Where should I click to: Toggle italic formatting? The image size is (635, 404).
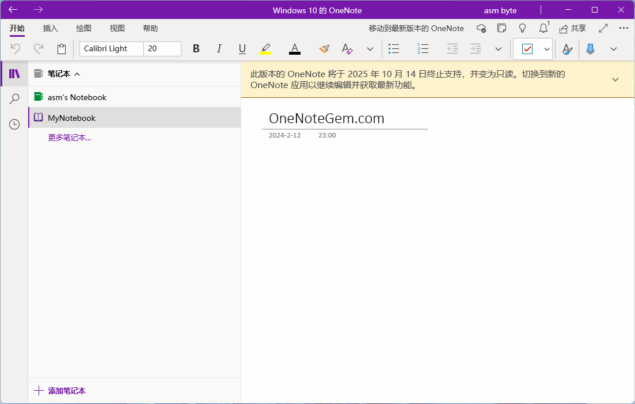pyautogui.click(x=219, y=49)
